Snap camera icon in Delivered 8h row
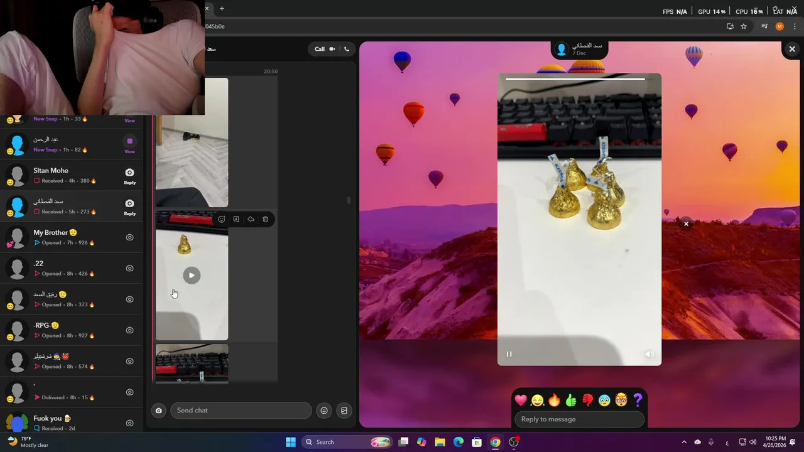The height and width of the screenshot is (452, 804). [x=129, y=392]
